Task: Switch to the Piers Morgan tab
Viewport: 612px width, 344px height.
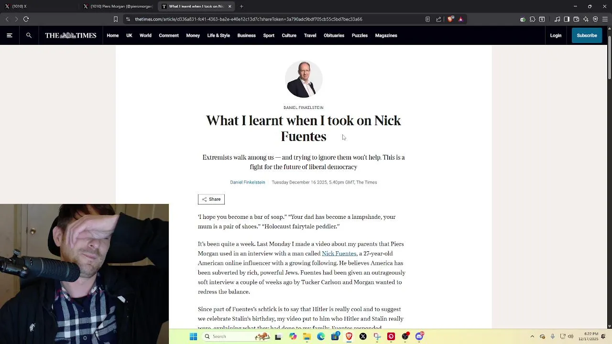Action: click(x=118, y=6)
